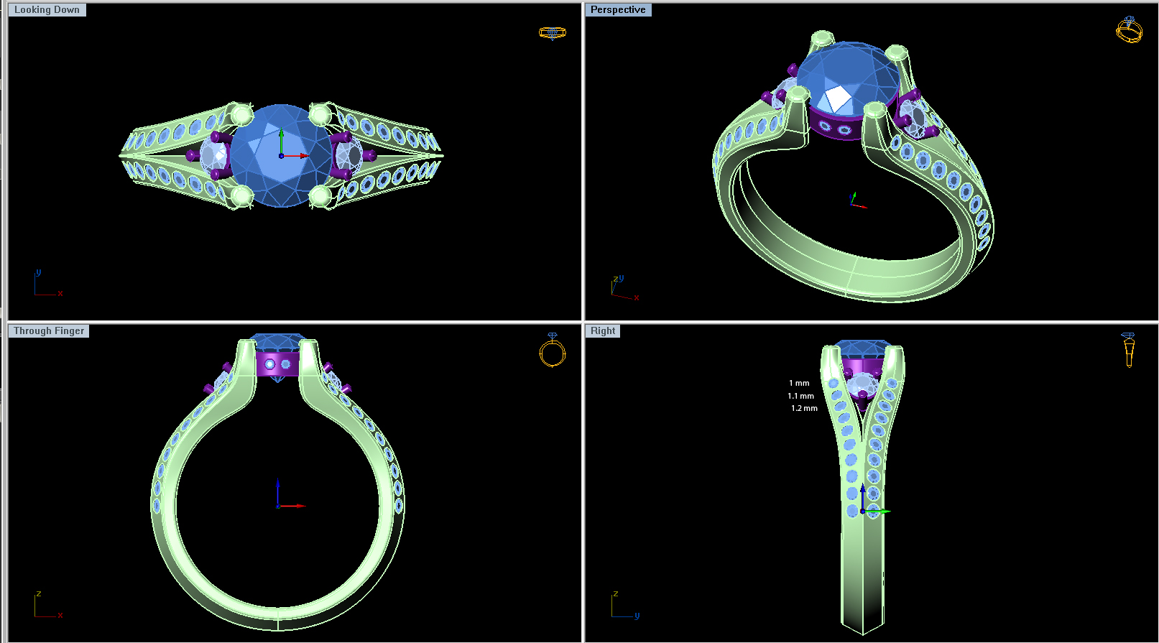Click the XY axis indicator in Looking Down viewport
The width and height of the screenshot is (1159, 643).
(46, 285)
